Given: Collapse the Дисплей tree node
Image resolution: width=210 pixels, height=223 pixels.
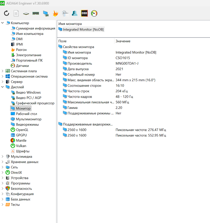Looking at the screenshot, I should click(3, 87).
